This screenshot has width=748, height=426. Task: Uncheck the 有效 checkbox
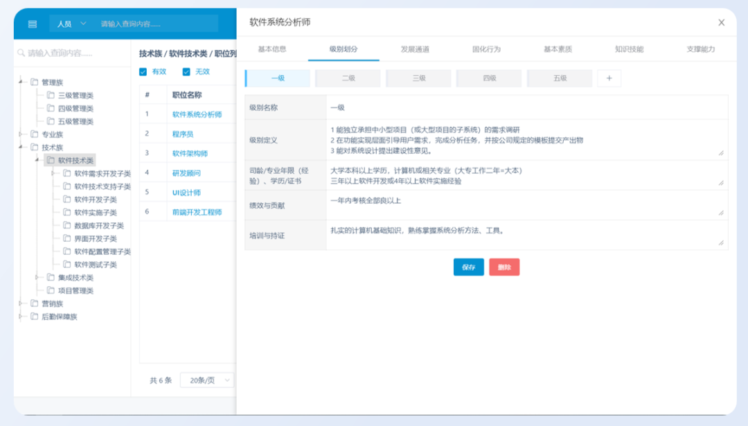[x=142, y=71]
